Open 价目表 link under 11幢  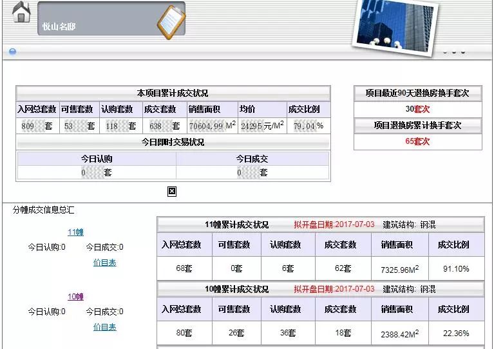pyautogui.click(x=104, y=263)
